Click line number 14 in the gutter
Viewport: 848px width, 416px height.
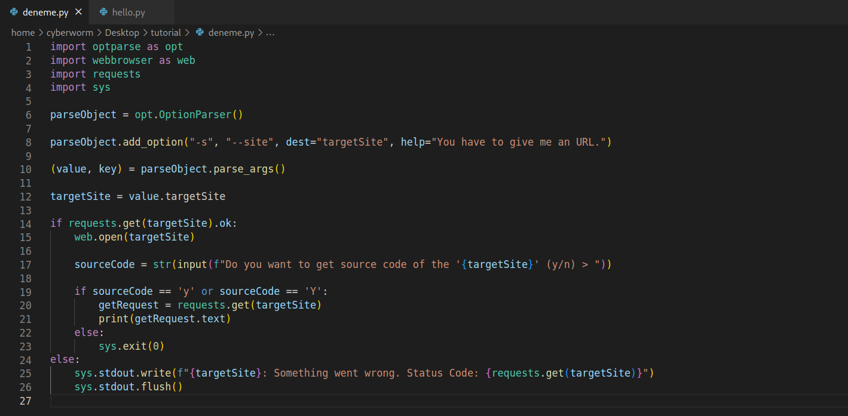pyautogui.click(x=25, y=224)
